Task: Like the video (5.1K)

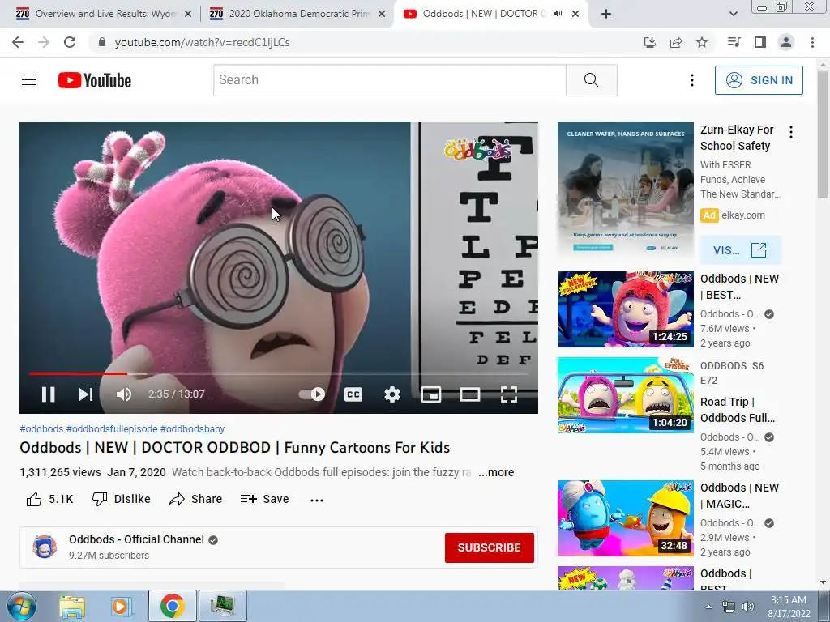Action: point(49,499)
